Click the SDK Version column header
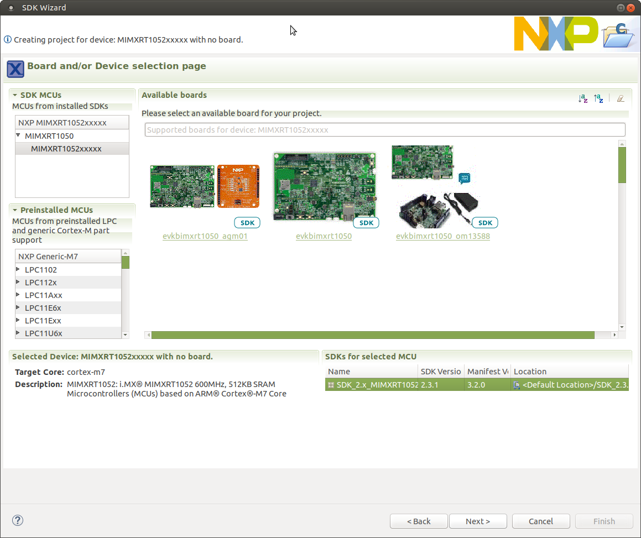 coord(441,372)
